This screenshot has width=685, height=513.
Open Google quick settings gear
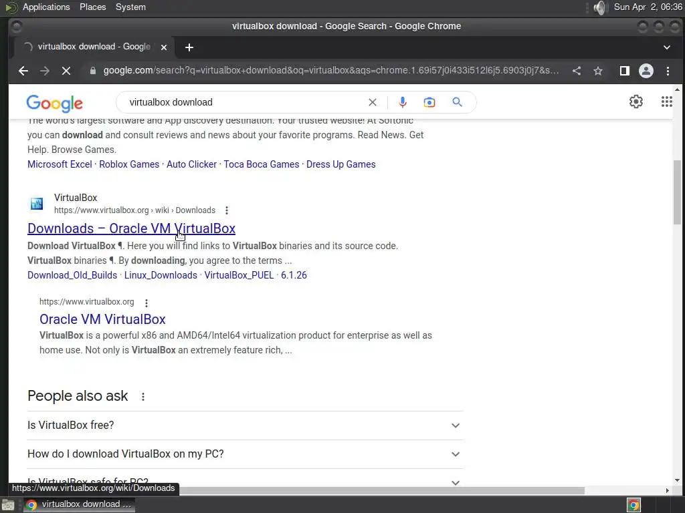(636, 102)
